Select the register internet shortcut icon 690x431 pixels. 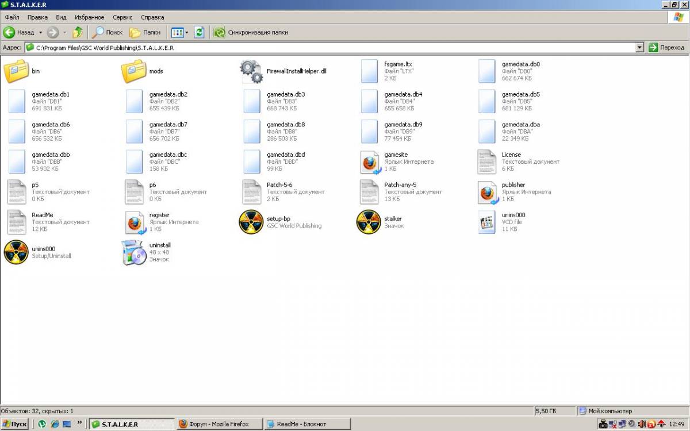(134, 222)
